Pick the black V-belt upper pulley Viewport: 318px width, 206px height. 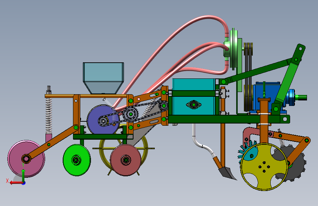[248, 49]
